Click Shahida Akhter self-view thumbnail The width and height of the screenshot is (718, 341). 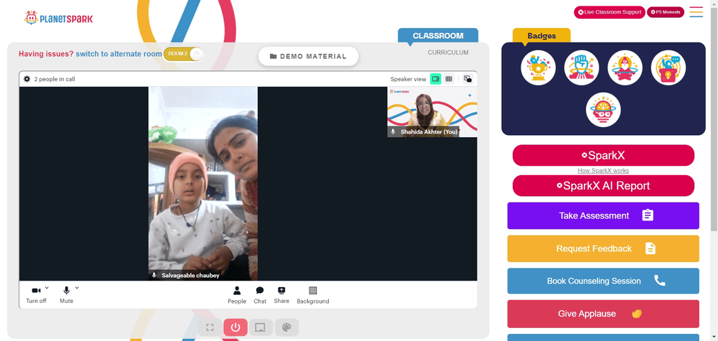click(x=432, y=112)
